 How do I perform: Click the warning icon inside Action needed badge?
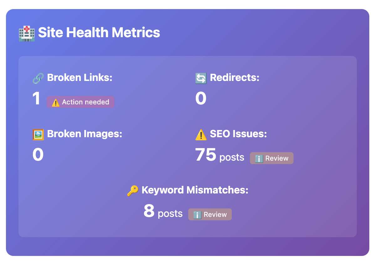55,102
